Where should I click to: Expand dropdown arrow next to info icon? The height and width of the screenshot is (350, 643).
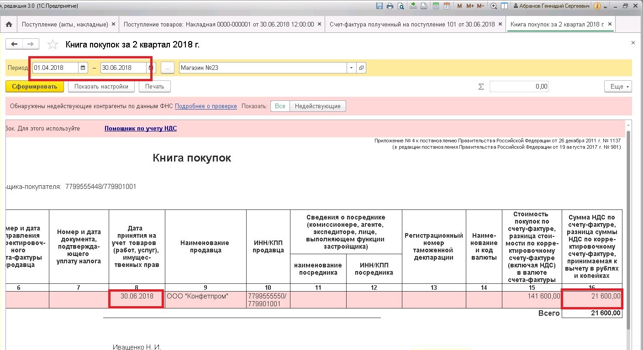click(605, 7)
